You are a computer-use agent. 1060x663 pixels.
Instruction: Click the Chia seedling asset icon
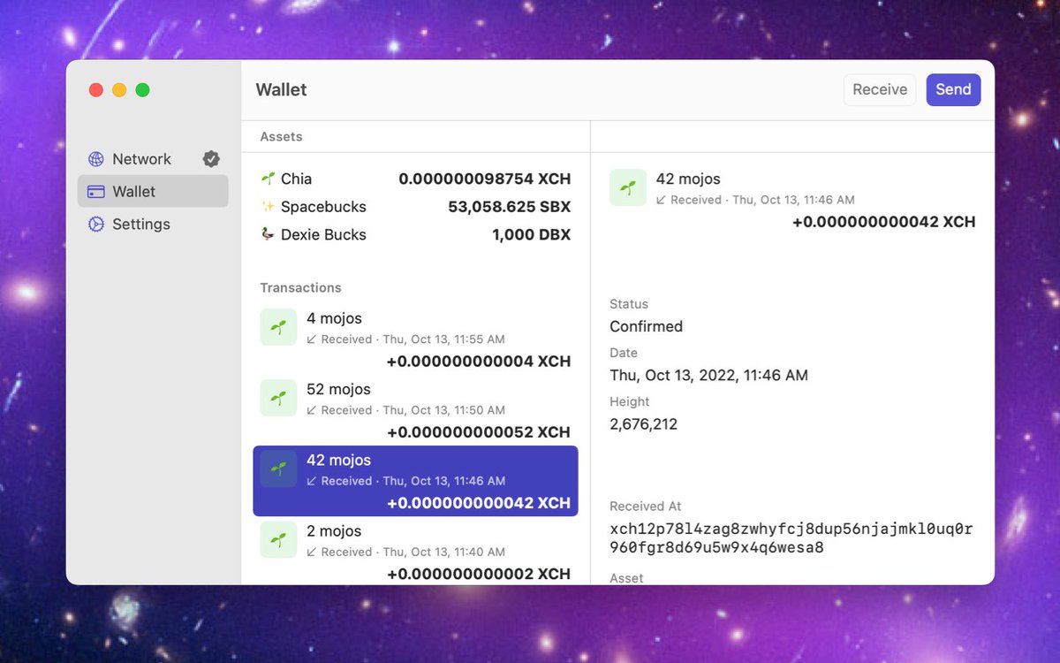point(266,178)
